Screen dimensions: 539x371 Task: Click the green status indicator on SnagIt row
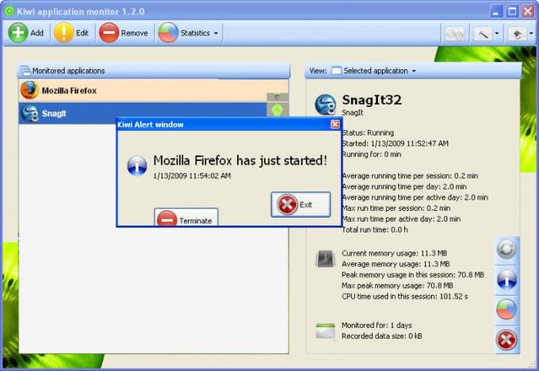[x=277, y=110]
